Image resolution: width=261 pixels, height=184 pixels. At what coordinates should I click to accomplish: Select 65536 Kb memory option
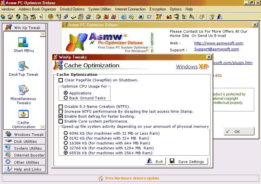[66, 153]
